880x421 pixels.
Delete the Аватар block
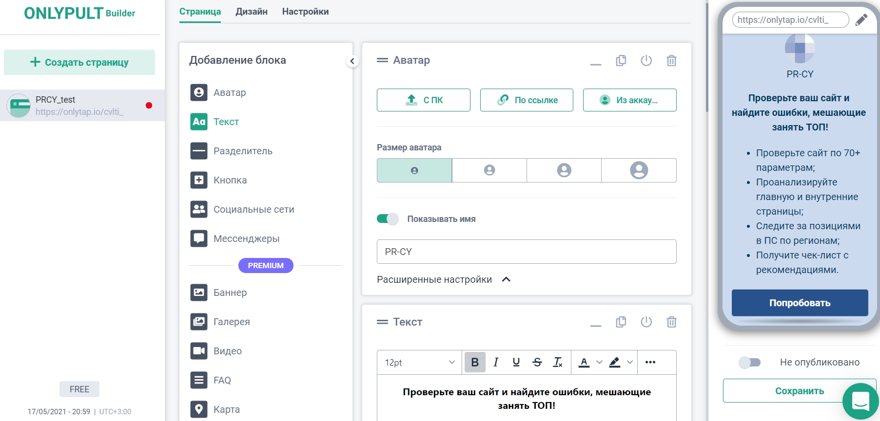[x=672, y=60]
